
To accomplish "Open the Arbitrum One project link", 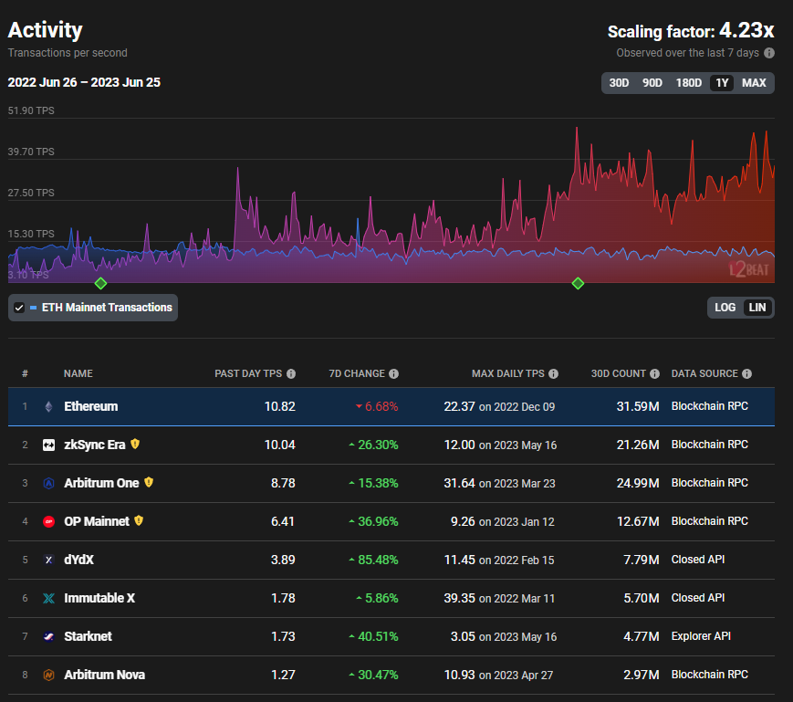I will (x=101, y=484).
